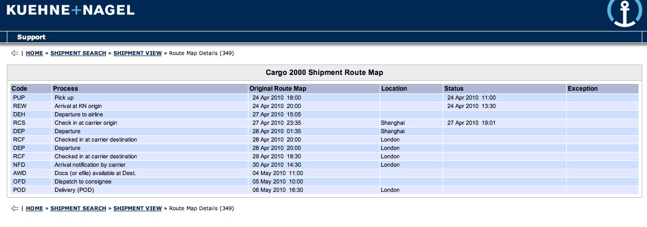This screenshot has height=227, width=647.
Task: Open SHIPMENT SEARCH in top breadcrumb
Action: pyautogui.click(x=78, y=53)
